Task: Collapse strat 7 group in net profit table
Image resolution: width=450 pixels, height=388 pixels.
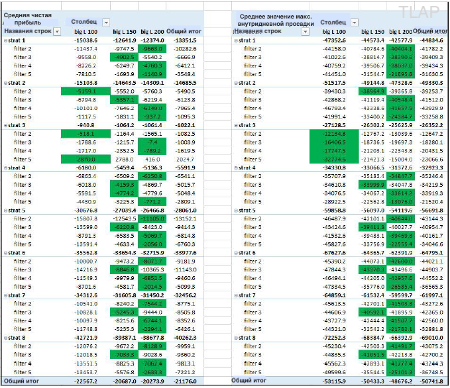Action: (5, 296)
